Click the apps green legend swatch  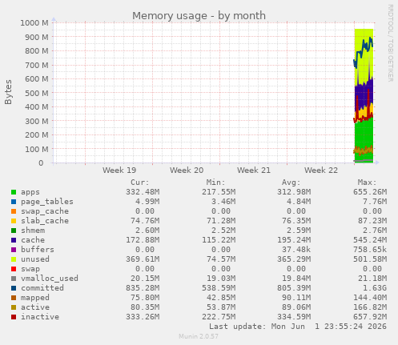(x=14, y=192)
